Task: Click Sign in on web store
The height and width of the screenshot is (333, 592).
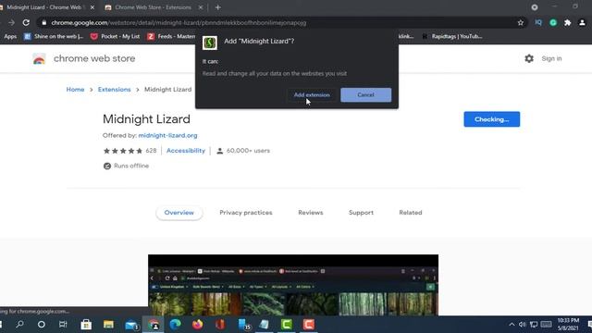Action: 551,58
